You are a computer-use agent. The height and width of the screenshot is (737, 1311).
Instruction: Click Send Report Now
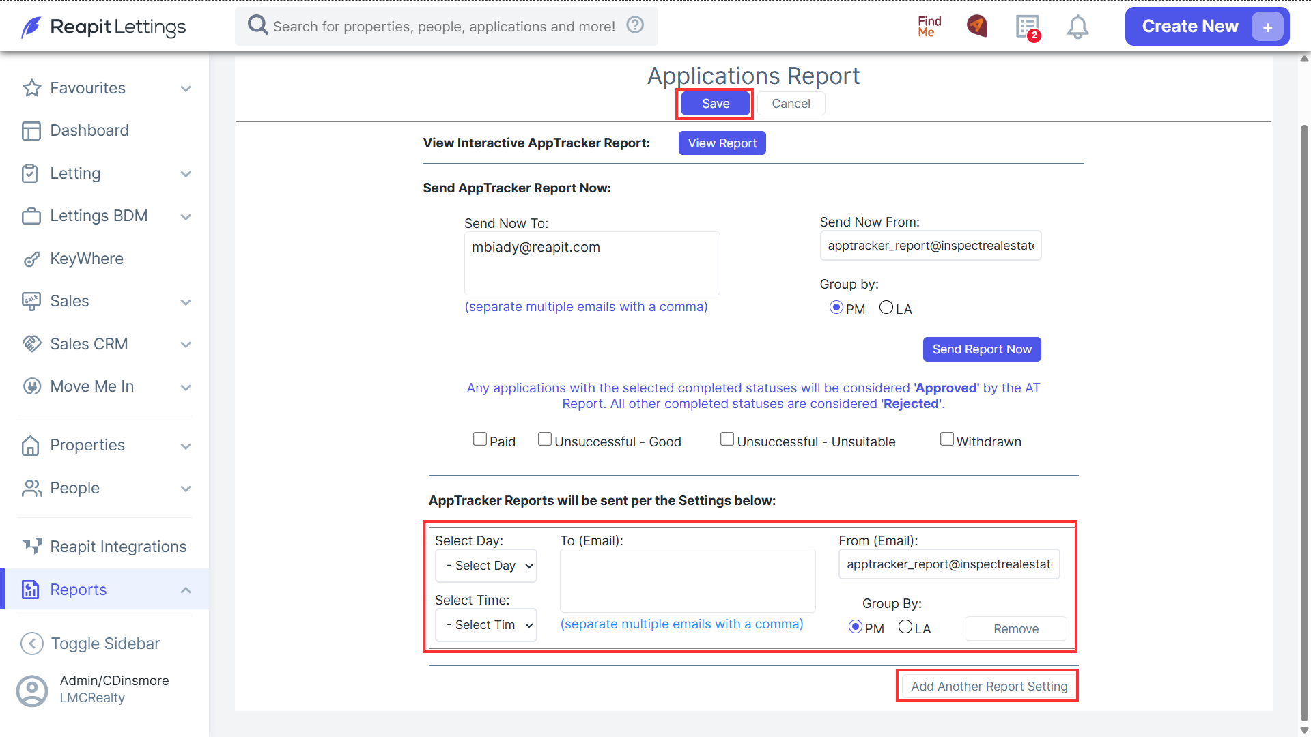pos(982,349)
